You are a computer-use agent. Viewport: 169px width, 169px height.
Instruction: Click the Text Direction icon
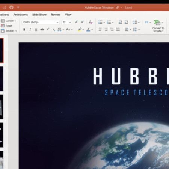[127, 30]
